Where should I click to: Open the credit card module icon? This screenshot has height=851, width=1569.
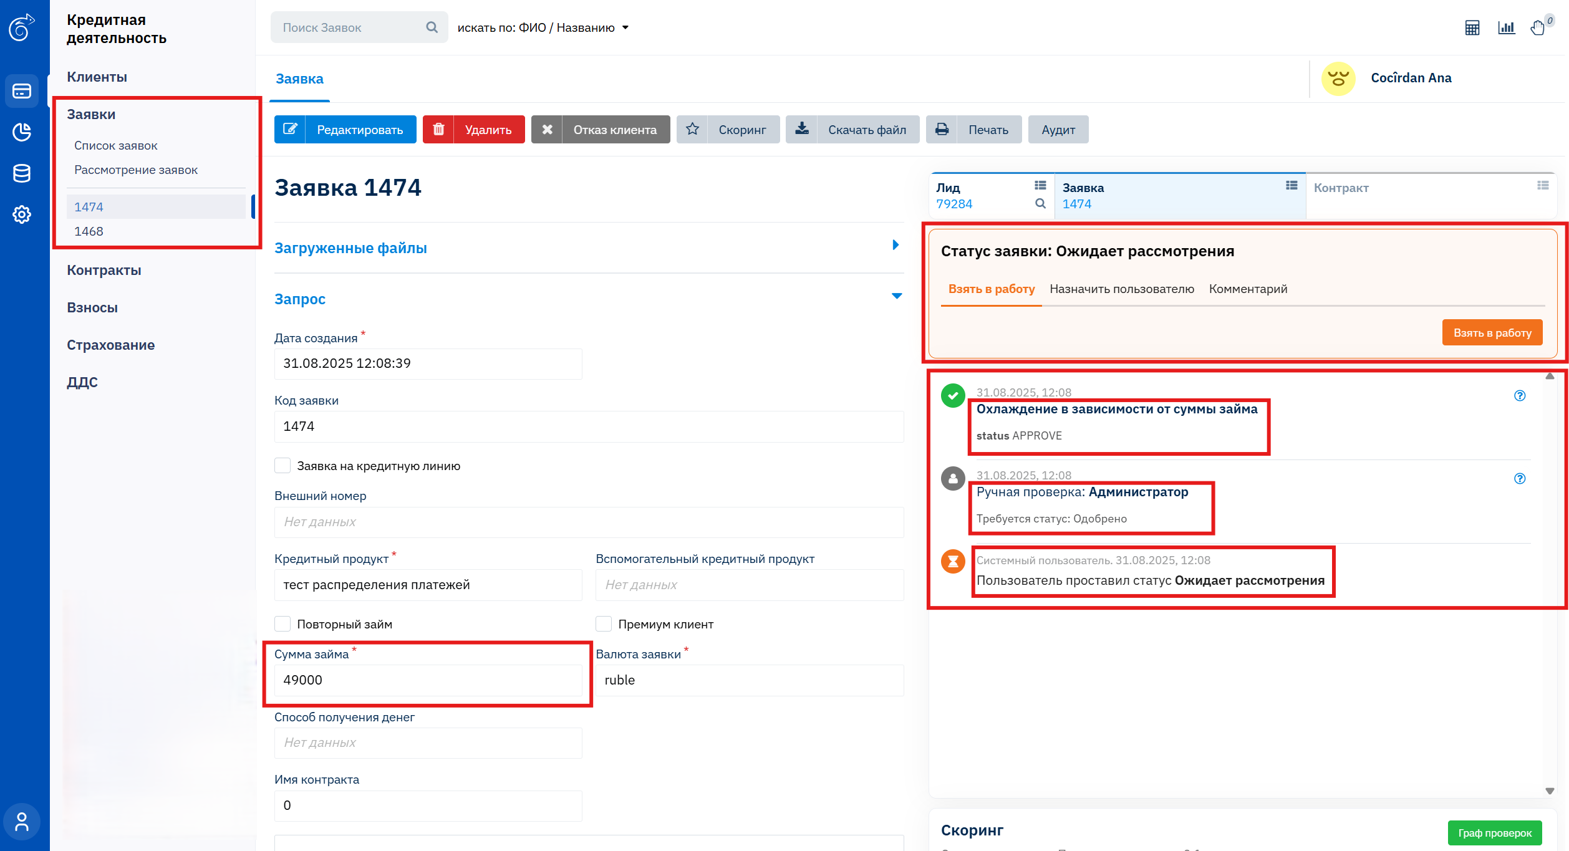(22, 91)
